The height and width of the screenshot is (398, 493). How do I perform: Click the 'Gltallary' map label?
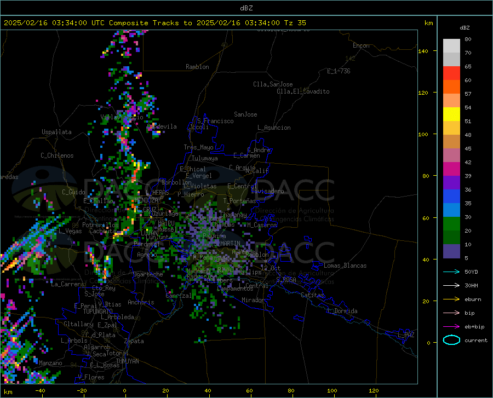(x=78, y=324)
